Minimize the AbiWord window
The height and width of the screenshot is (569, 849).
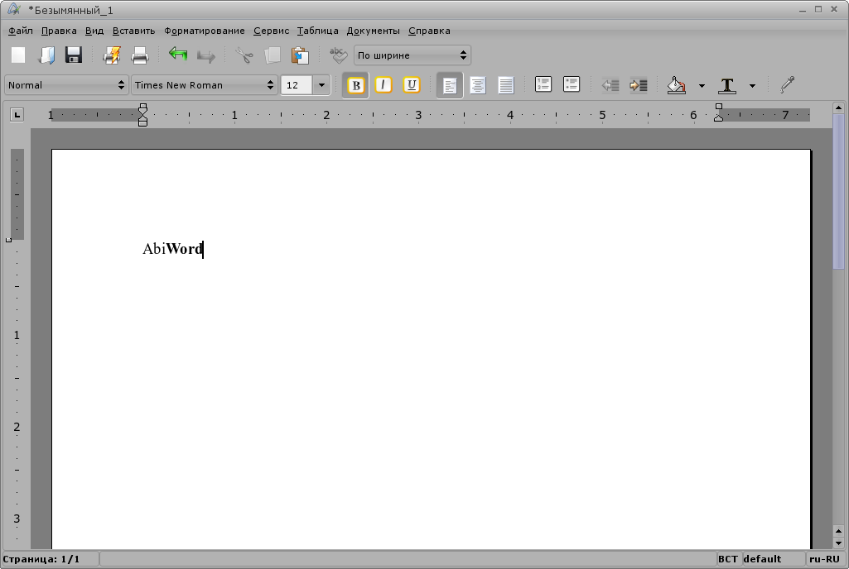click(803, 10)
